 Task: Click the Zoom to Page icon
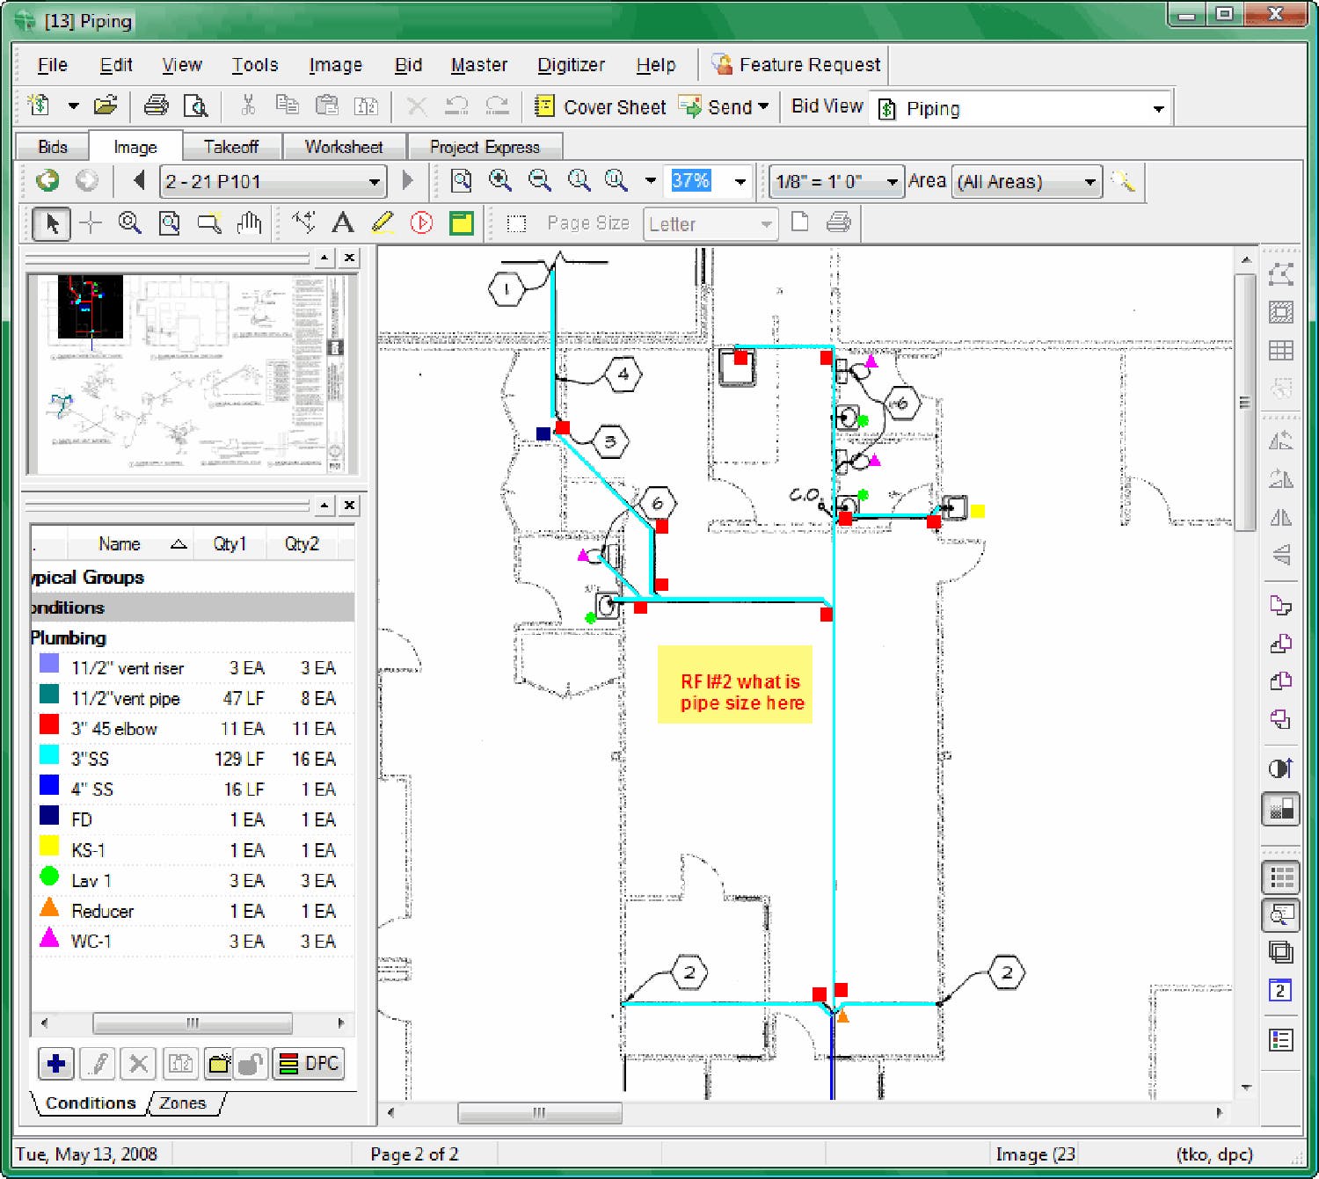(x=462, y=181)
